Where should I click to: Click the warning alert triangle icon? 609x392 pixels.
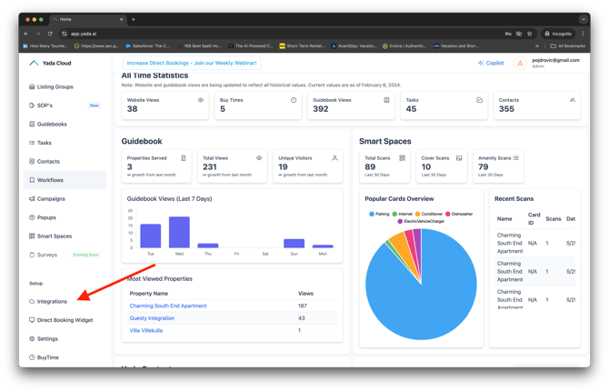tap(520, 64)
